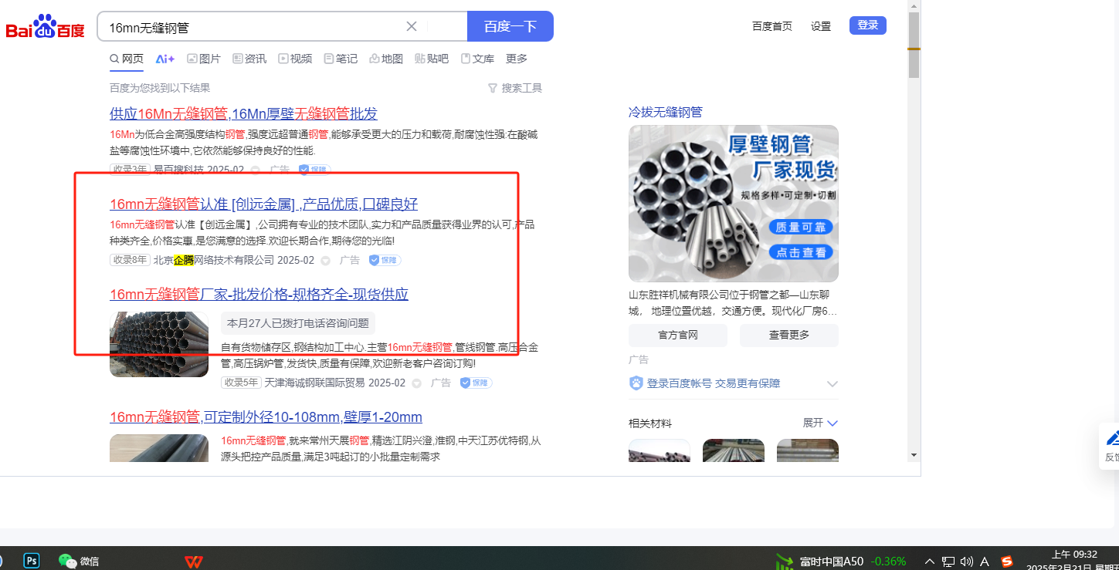
Task: Switch to the AI+ tab
Action: (165, 59)
